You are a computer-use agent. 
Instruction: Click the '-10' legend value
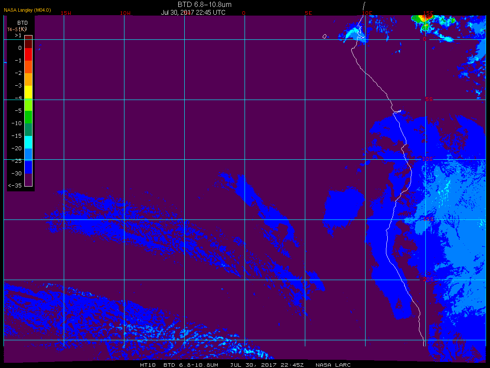coord(16,123)
